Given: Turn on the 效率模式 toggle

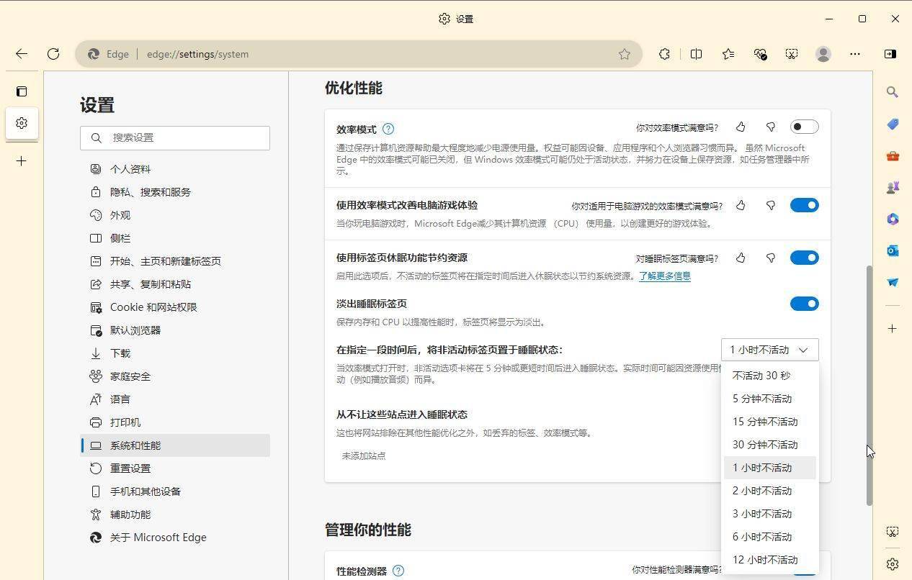Looking at the screenshot, I should [x=804, y=127].
